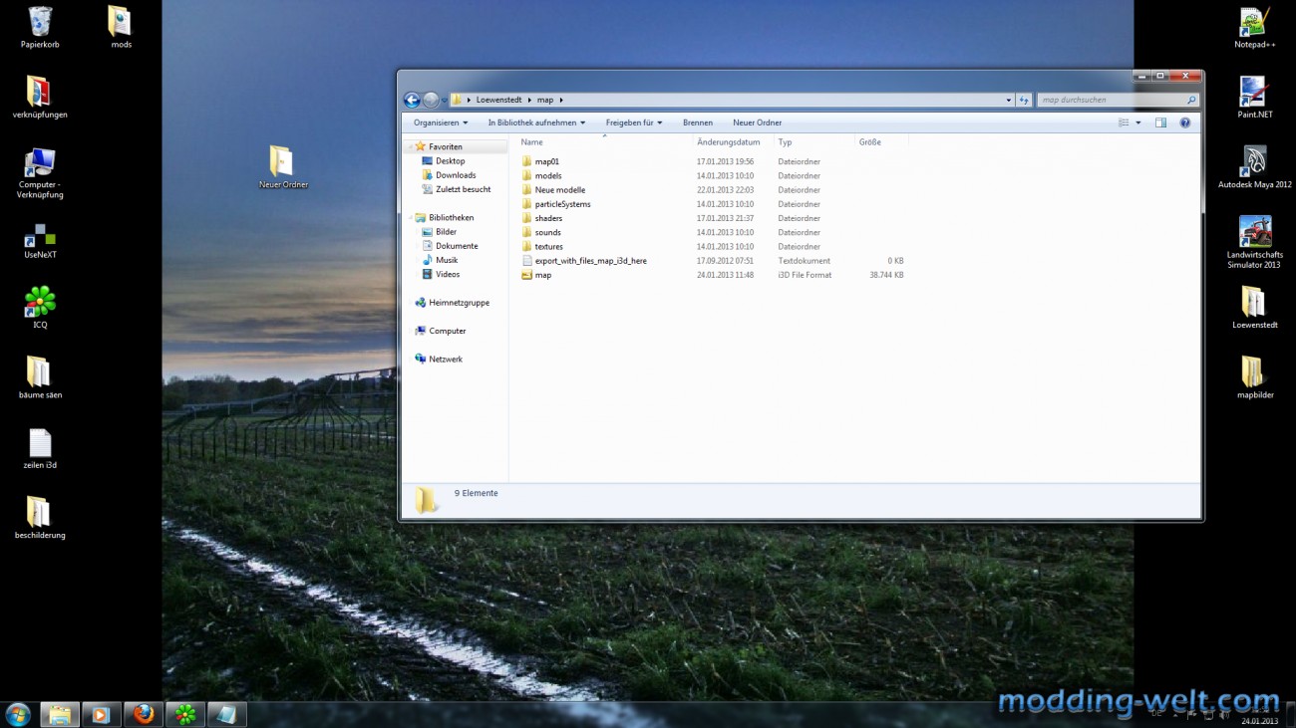Image resolution: width=1296 pixels, height=728 pixels.
Task: Click the Explorer Back navigation arrow
Action: [411, 100]
